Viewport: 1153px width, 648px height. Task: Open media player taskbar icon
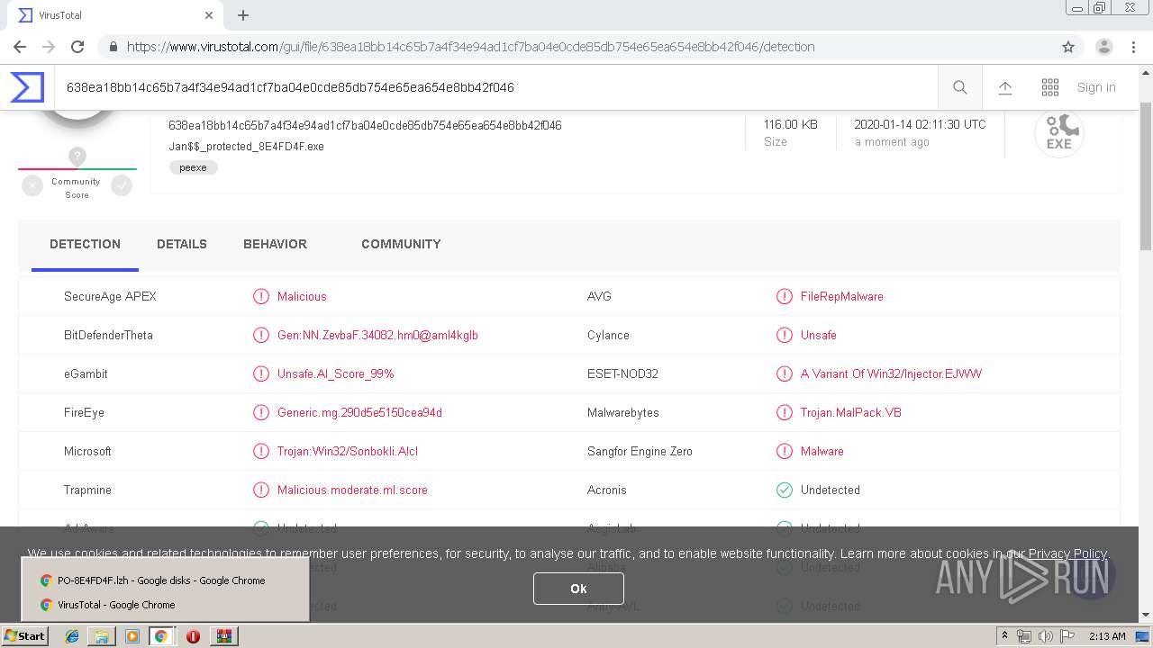(132, 636)
